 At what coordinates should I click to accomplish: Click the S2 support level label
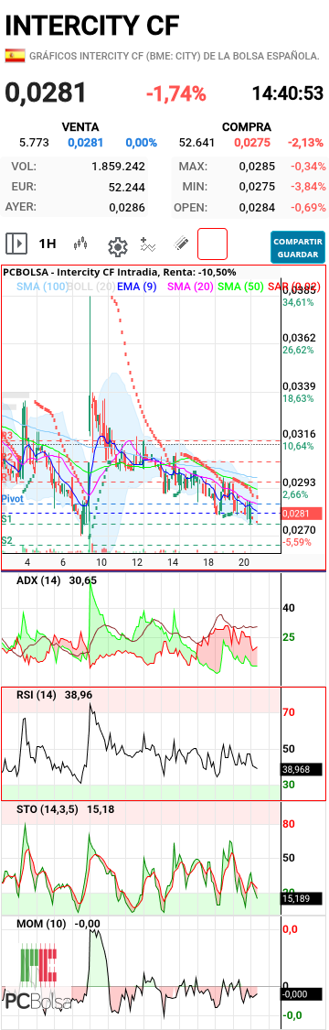click(7, 540)
